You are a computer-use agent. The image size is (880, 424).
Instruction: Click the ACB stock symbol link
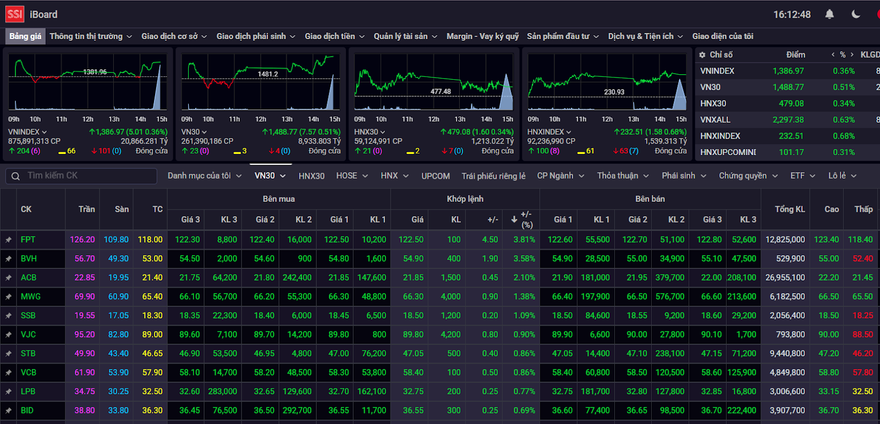[29, 278]
